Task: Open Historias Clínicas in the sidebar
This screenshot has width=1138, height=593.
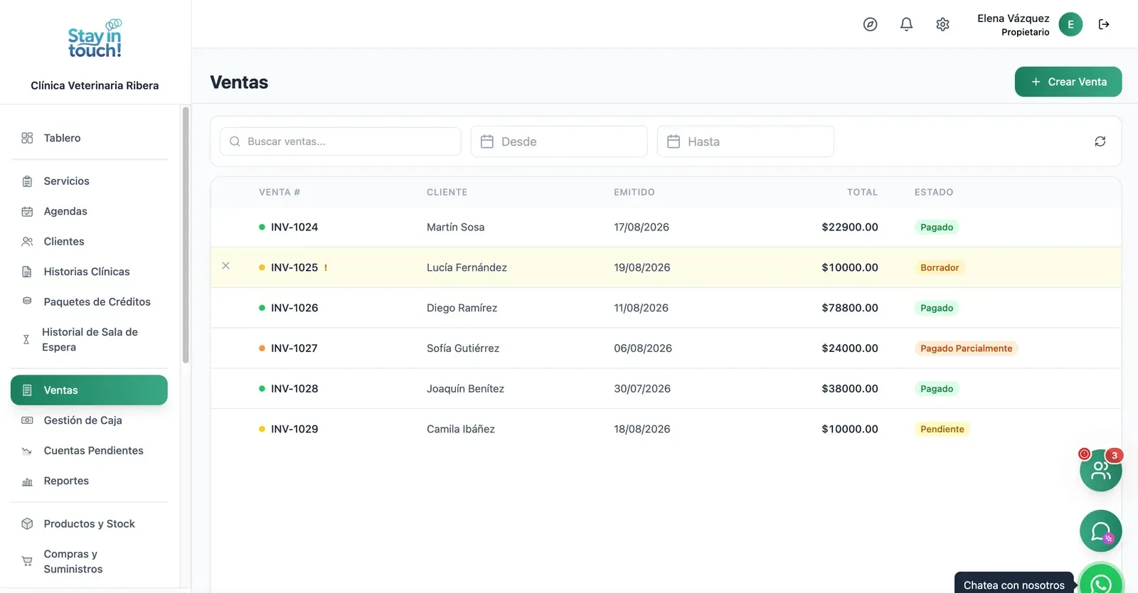Action: tap(89, 272)
